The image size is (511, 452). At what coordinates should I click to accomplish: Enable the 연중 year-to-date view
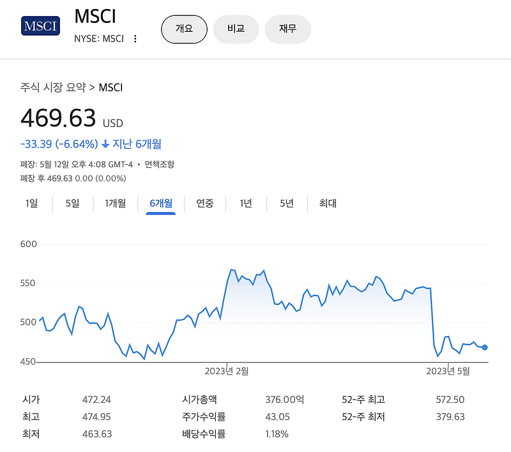[x=205, y=203]
